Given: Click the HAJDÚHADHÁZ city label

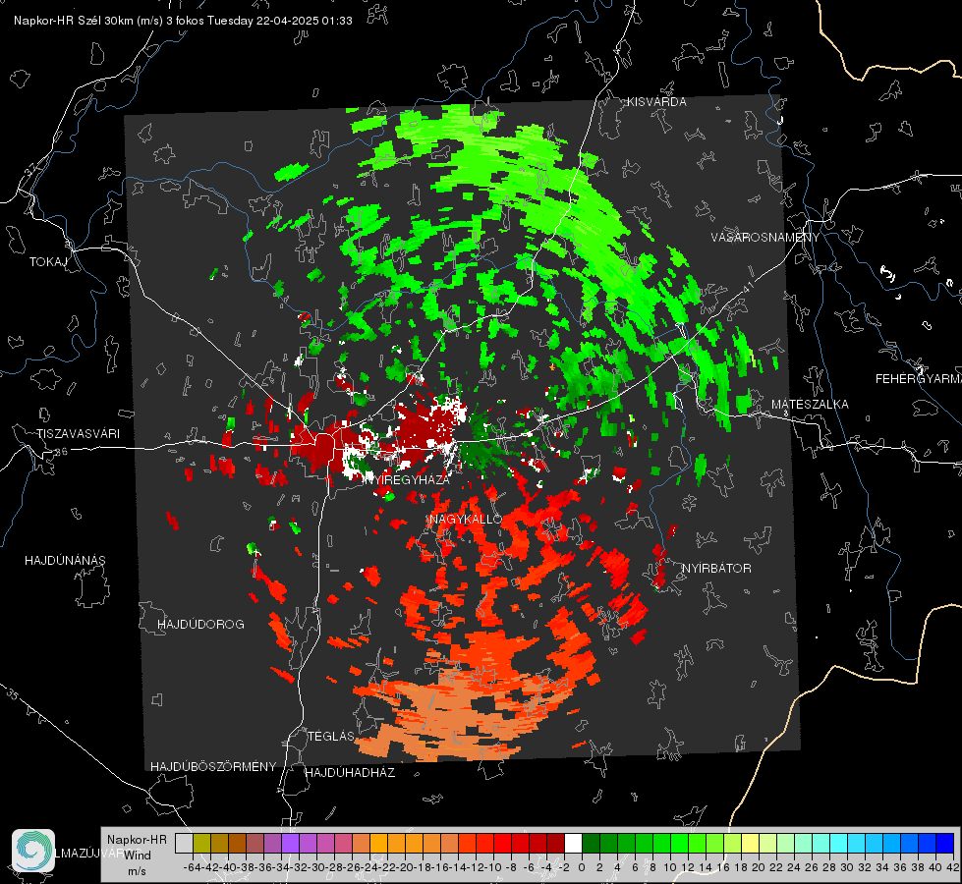Looking at the screenshot, I should [x=350, y=772].
